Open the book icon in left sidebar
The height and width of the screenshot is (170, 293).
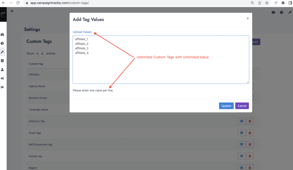coord(3,61)
